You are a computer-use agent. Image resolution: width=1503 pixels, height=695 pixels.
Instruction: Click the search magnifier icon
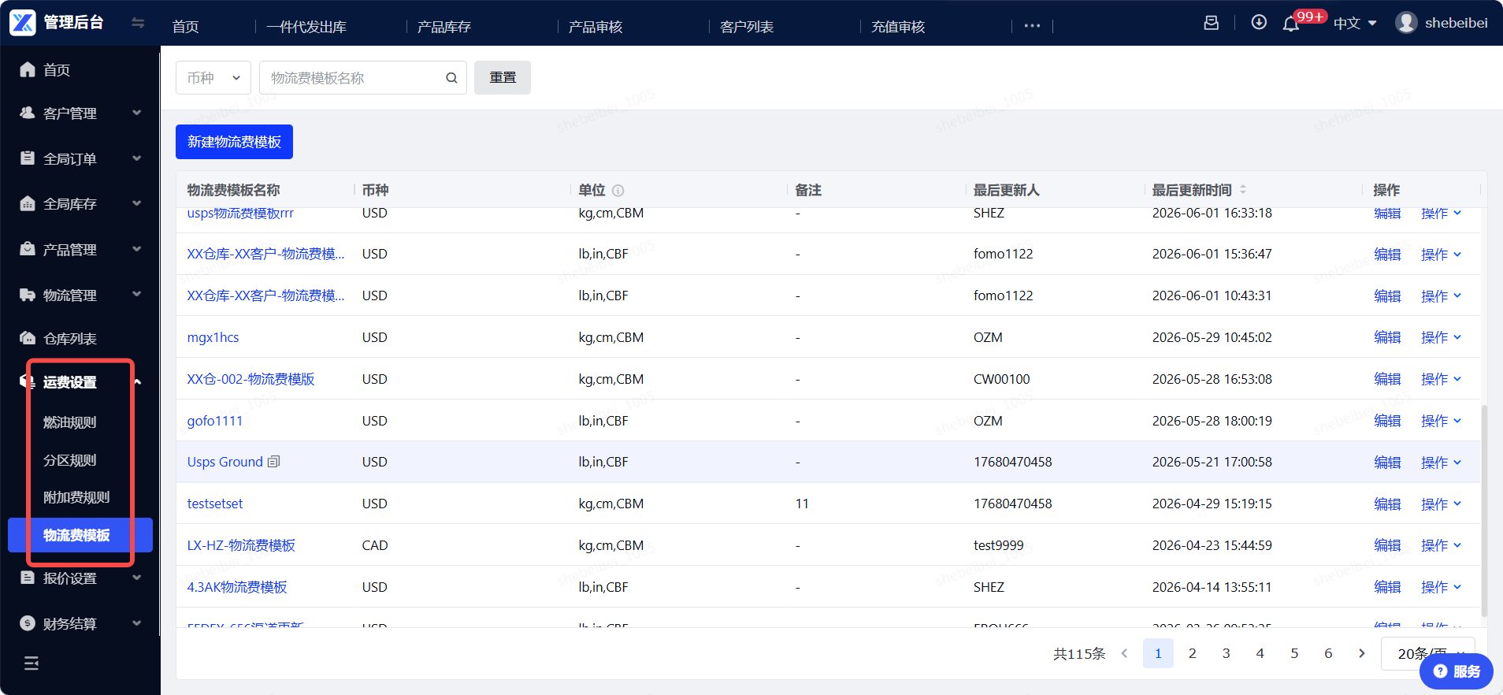(x=451, y=78)
